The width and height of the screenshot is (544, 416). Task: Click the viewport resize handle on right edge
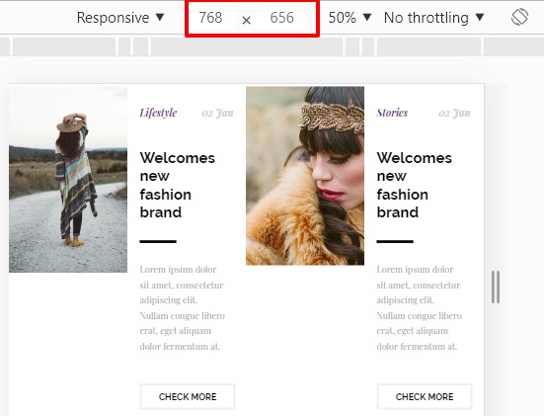click(x=496, y=288)
